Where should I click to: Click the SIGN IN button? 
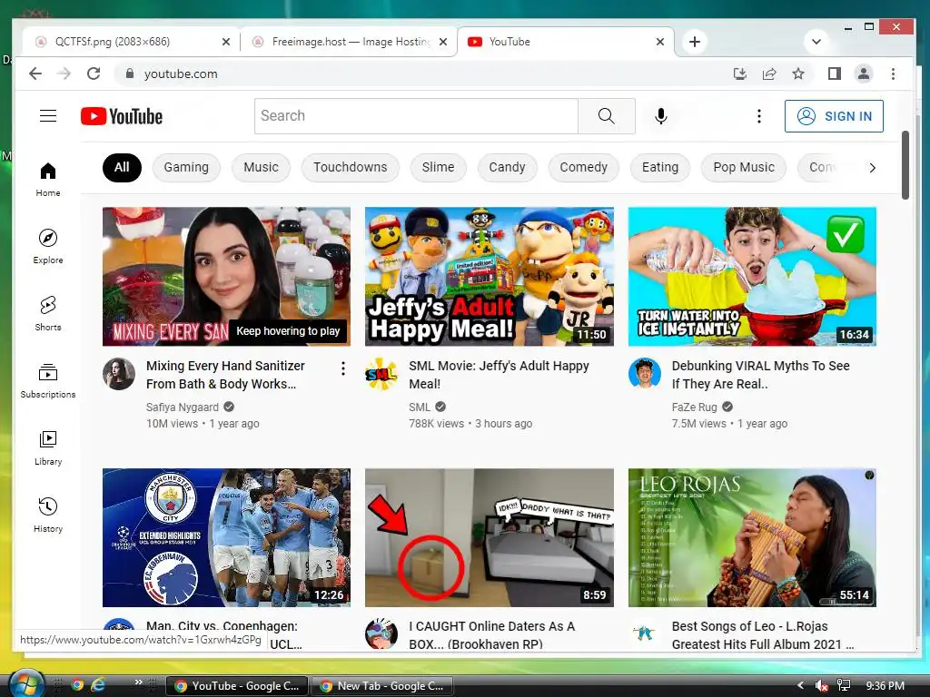pyautogui.click(x=834, y=116)
